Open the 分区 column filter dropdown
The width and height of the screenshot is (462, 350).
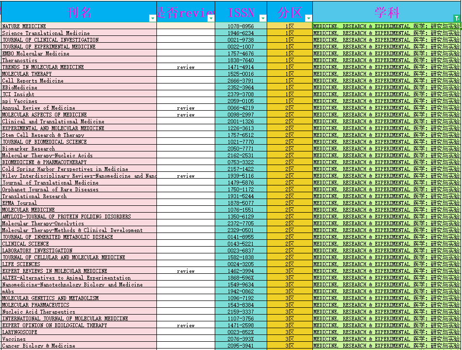point(308,18)
